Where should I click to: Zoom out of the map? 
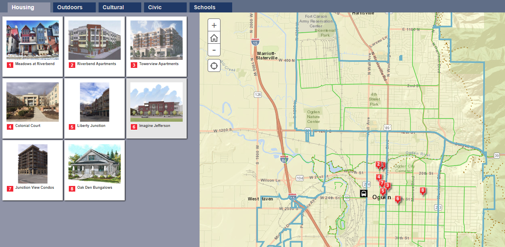[214, 50]
